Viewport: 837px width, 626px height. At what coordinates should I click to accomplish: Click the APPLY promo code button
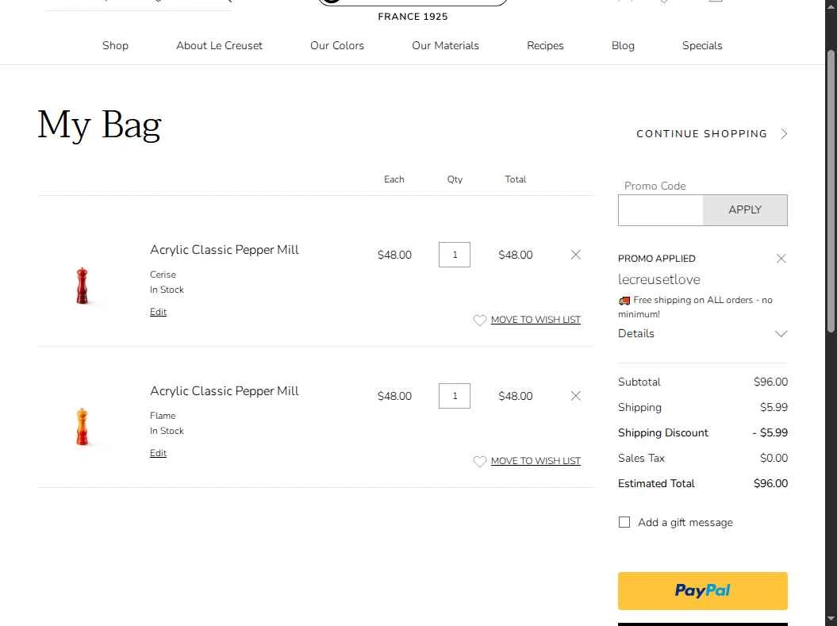click(745, 209)
